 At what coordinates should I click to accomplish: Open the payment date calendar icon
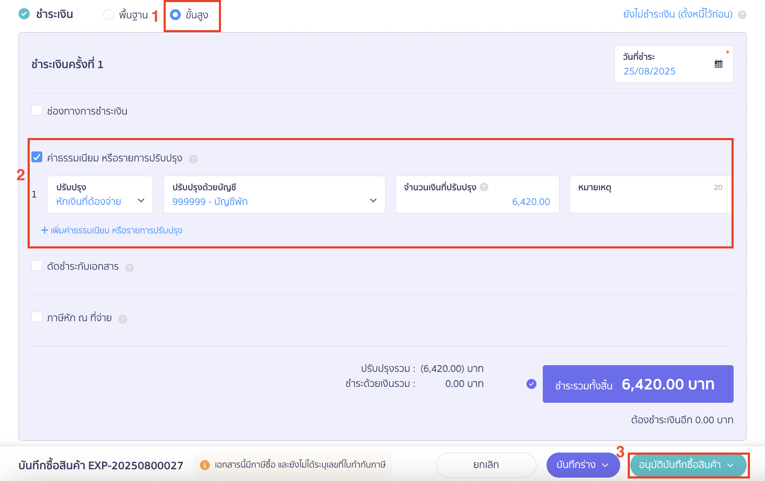(x=718, y=64)
